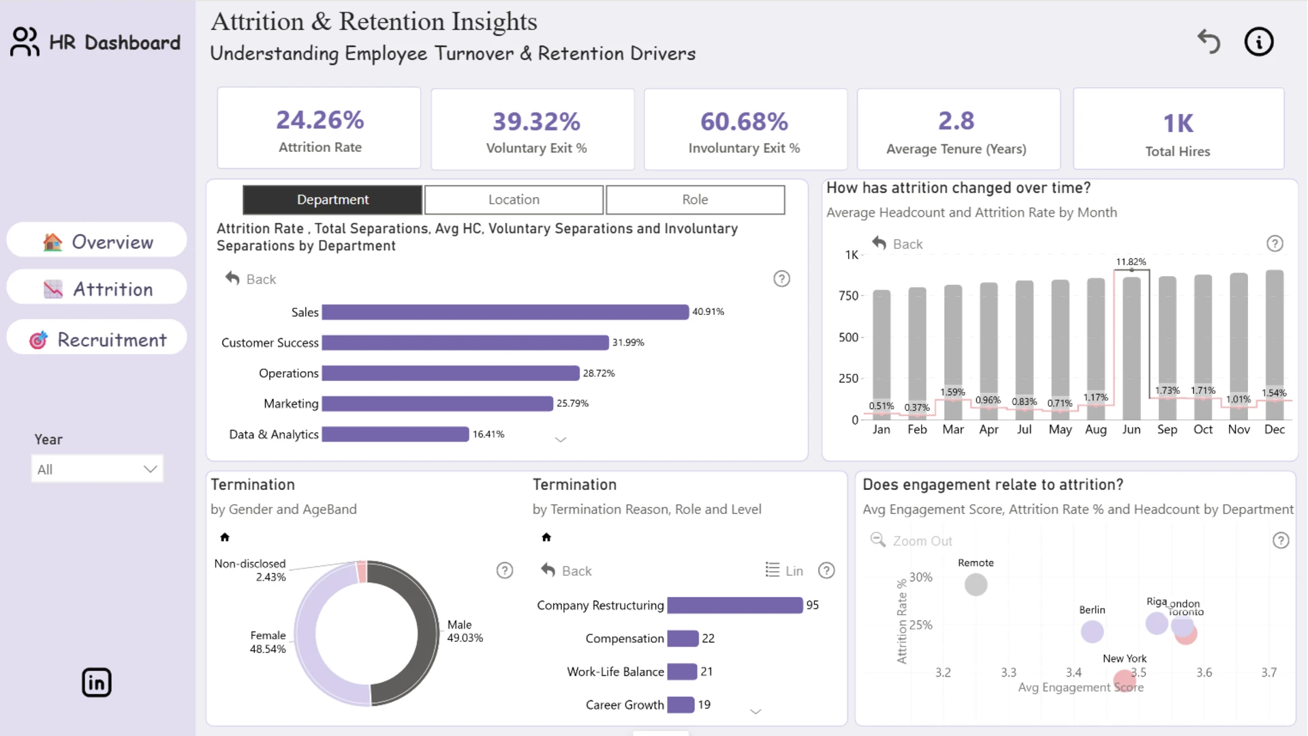The width and height of the screenshot is (1308, 736).
Task: Select the Data & Analytics attrition bar
Action: tap(395, 434)
